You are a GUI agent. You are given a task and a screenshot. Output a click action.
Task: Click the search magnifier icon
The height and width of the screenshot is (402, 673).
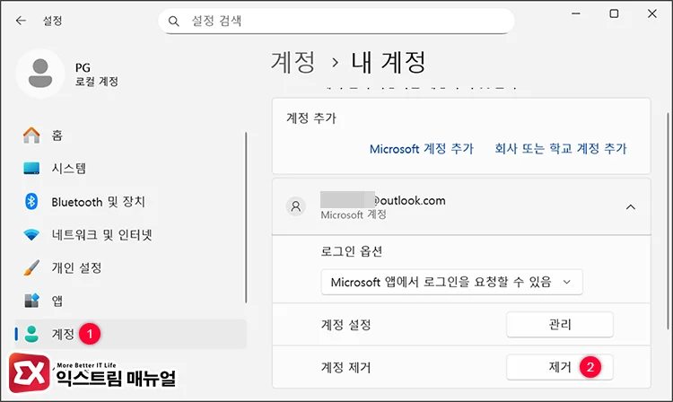(x=173, y=21)
